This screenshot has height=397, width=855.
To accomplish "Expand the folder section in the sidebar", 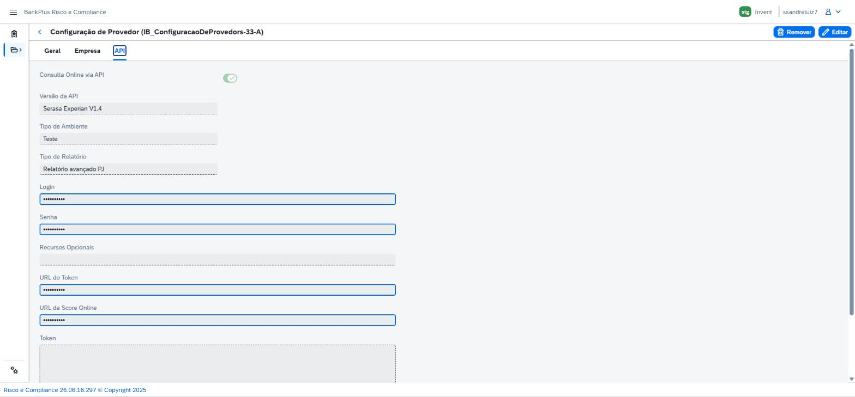I will tap(15, 50).
